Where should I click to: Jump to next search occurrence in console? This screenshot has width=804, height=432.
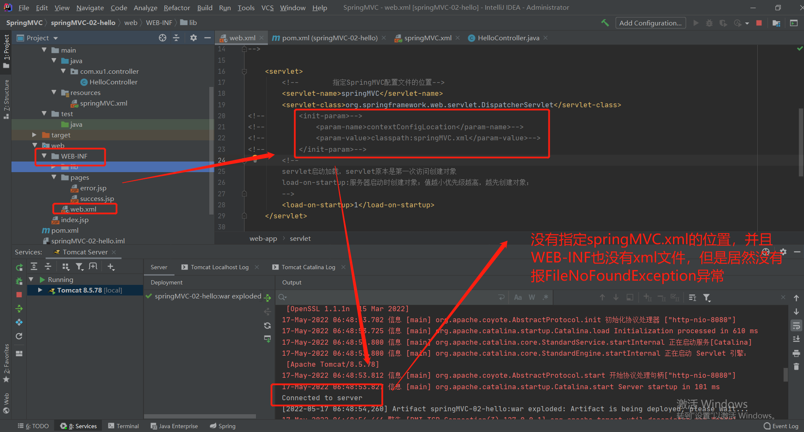[616, 298]
